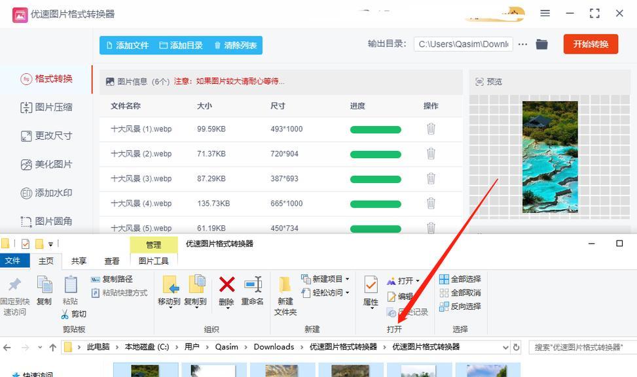
Task: Click the 优速图片格式转换器 app logo
Action: click(20, 14)
